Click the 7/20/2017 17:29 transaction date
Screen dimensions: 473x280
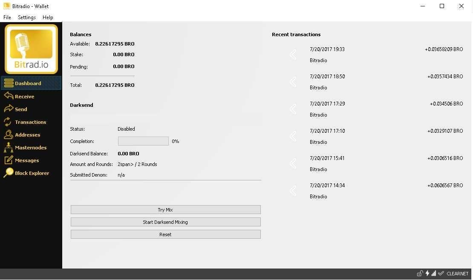(x=327, y=104)
